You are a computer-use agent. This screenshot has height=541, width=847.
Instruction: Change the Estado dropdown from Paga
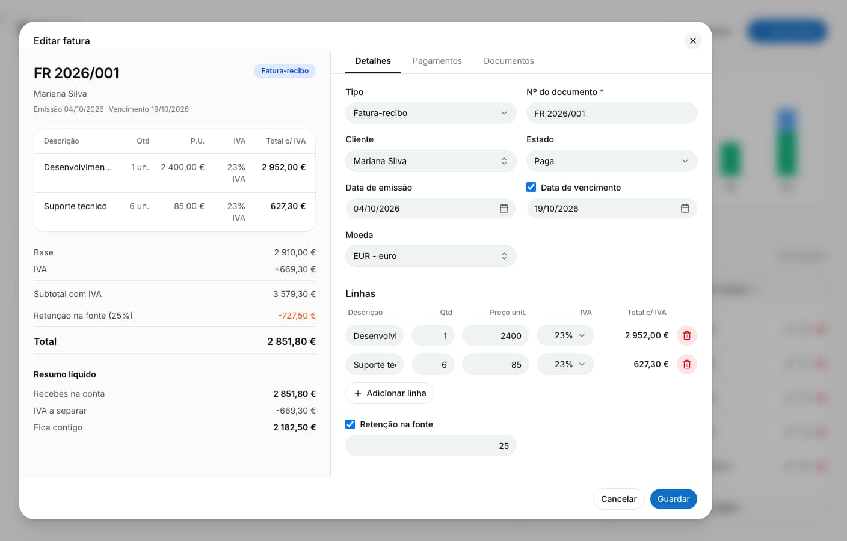tap(612, 161)
